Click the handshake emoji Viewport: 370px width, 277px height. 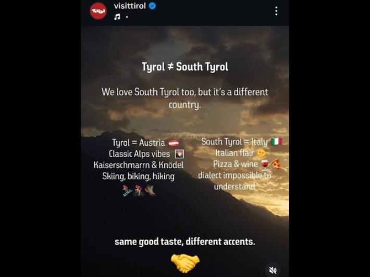(x=185, y=263)
